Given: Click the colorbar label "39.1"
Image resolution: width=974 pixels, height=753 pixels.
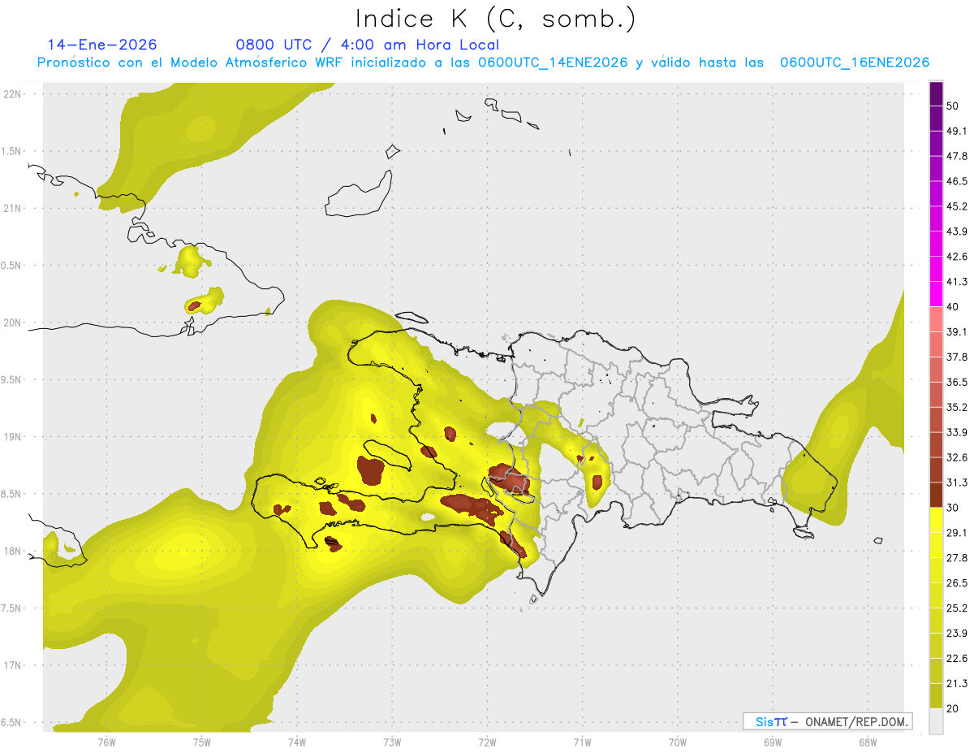Looking at the screenshot, I should coord(957,331).
